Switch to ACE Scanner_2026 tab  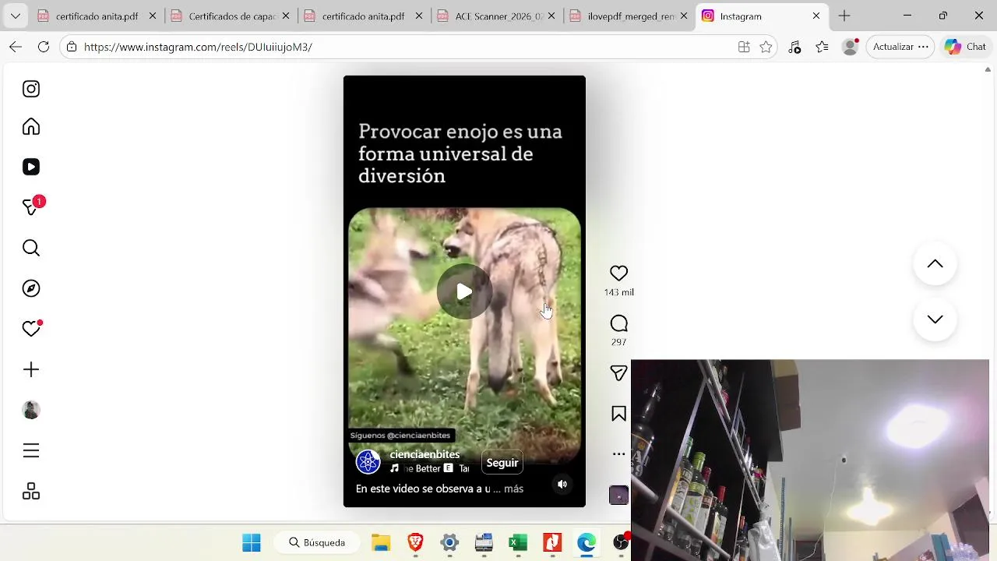point(498,16)
